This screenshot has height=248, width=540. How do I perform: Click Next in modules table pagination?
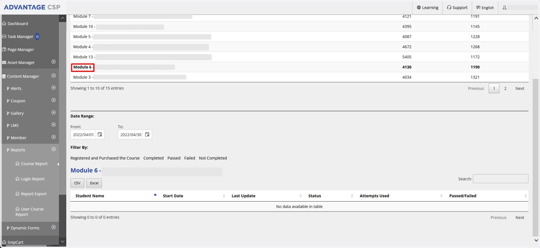pyautogui.click(x=520, y=89)
